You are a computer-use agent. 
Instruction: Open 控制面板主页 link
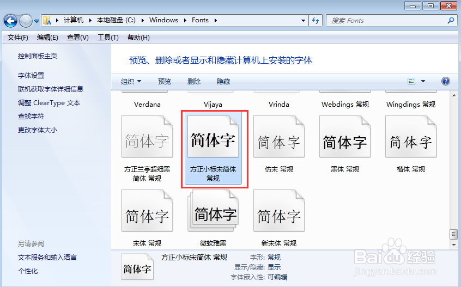pyautogui.click(x=38, y=56)
